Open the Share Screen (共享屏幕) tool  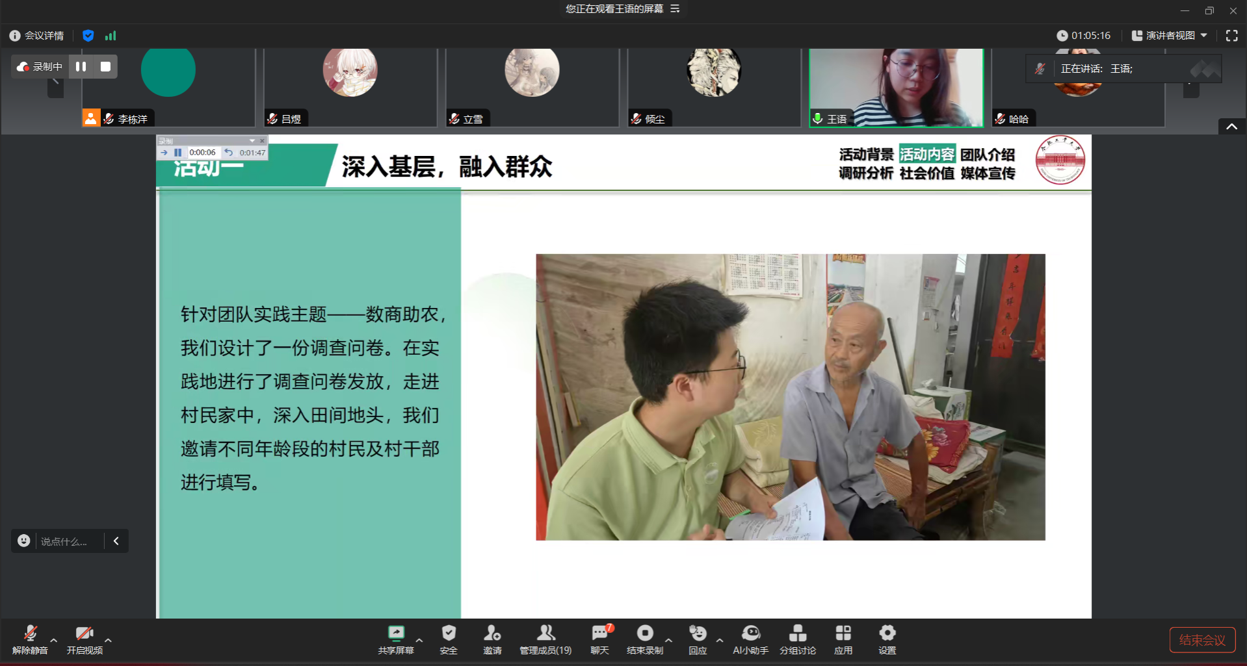tap(395, 639)
